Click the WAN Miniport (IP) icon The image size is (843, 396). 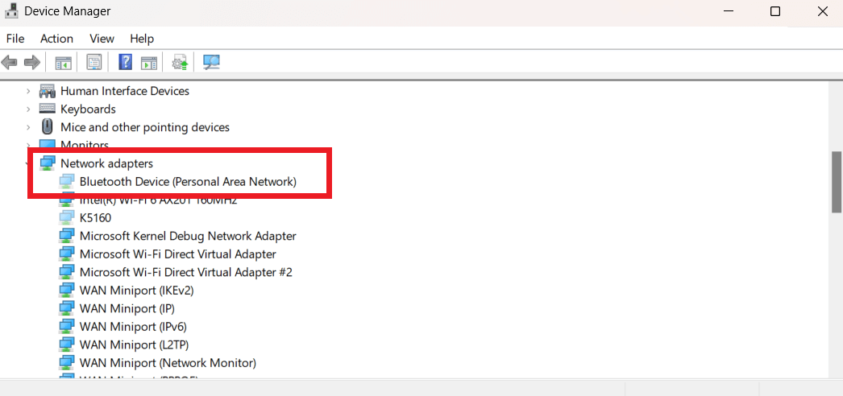[67, 308]
